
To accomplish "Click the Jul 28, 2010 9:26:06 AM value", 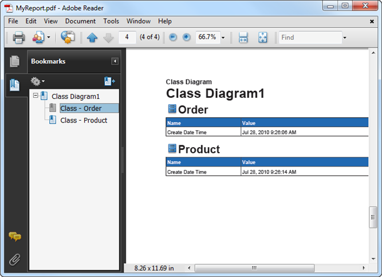I will [x=269, y=132].
